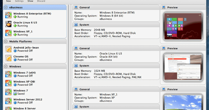Select the Chrome OS VM icon
Image resolution: width=209 pixels, height=110 pixels.
[8, 58]
